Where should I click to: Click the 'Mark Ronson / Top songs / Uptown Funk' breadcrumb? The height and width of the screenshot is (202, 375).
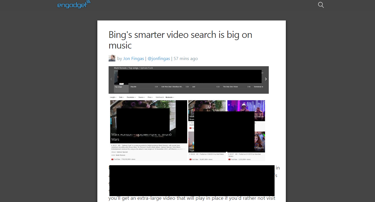click(x=133, y=68)
